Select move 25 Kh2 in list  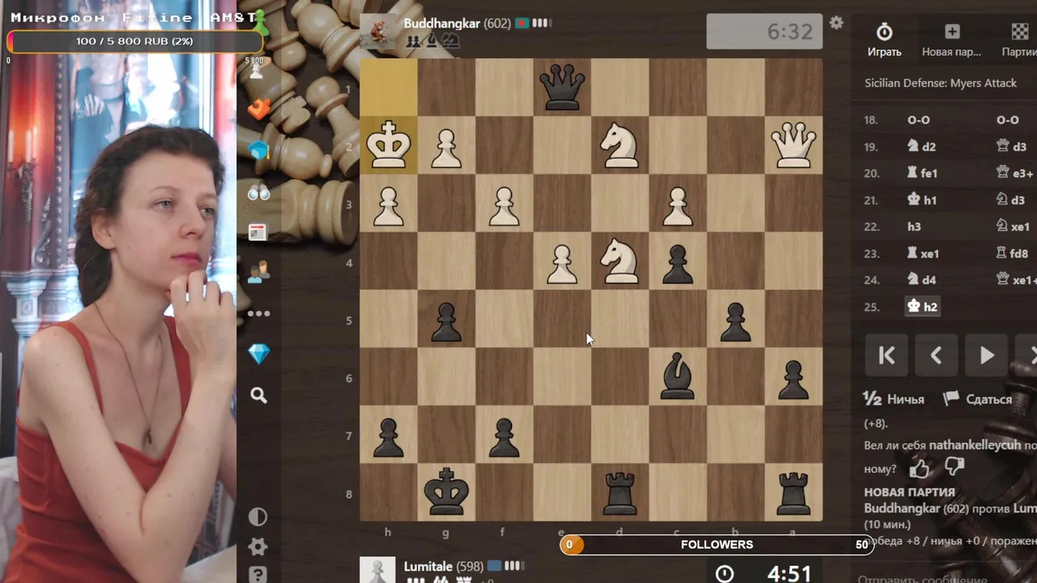point(921,307)
